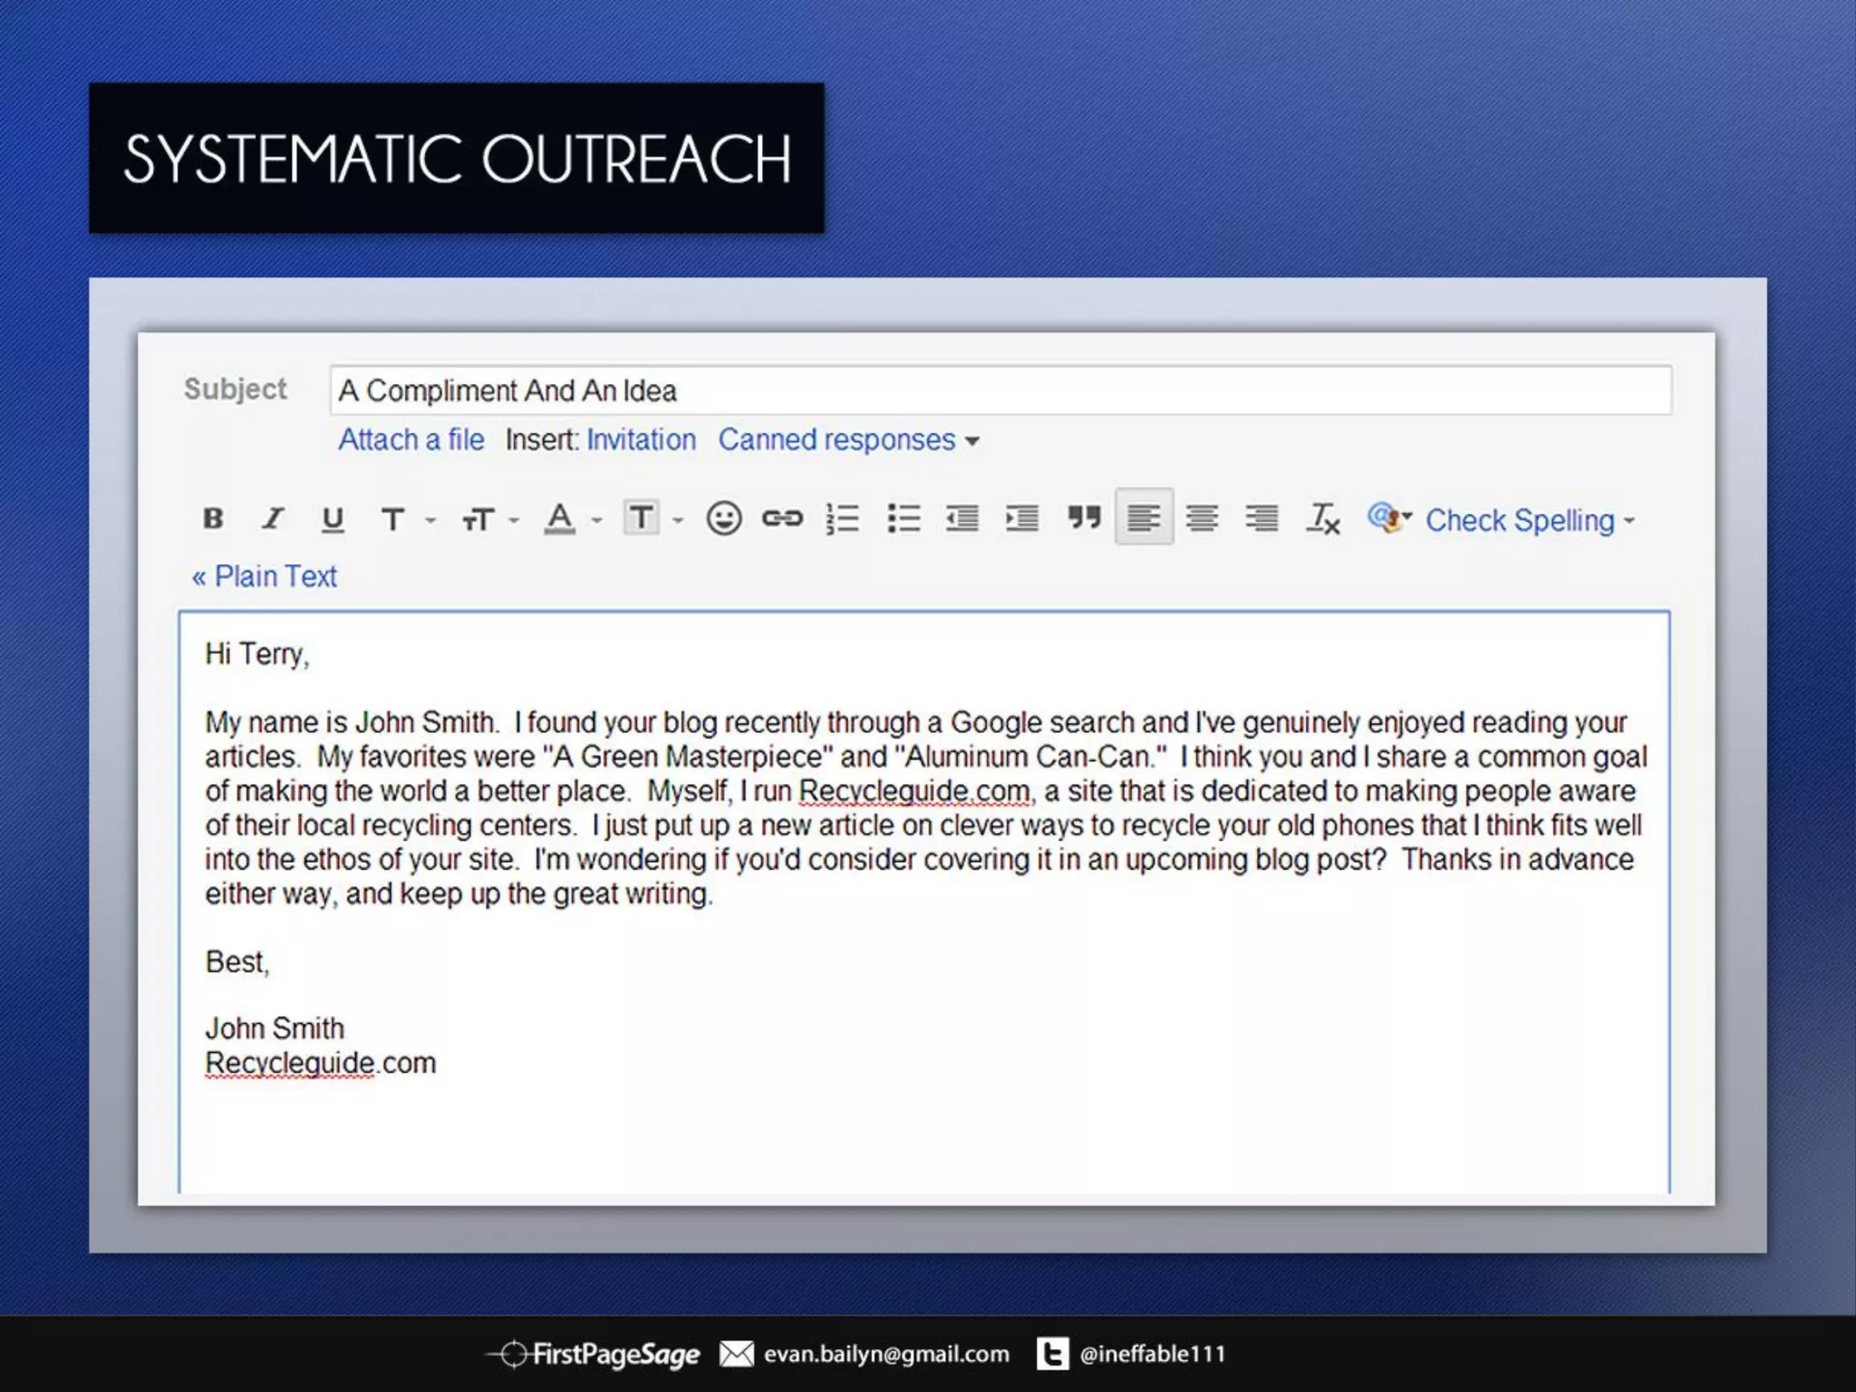The image size is (1856, 1392).
Task: Click the Attach a file link
Action: click(411, 440)
